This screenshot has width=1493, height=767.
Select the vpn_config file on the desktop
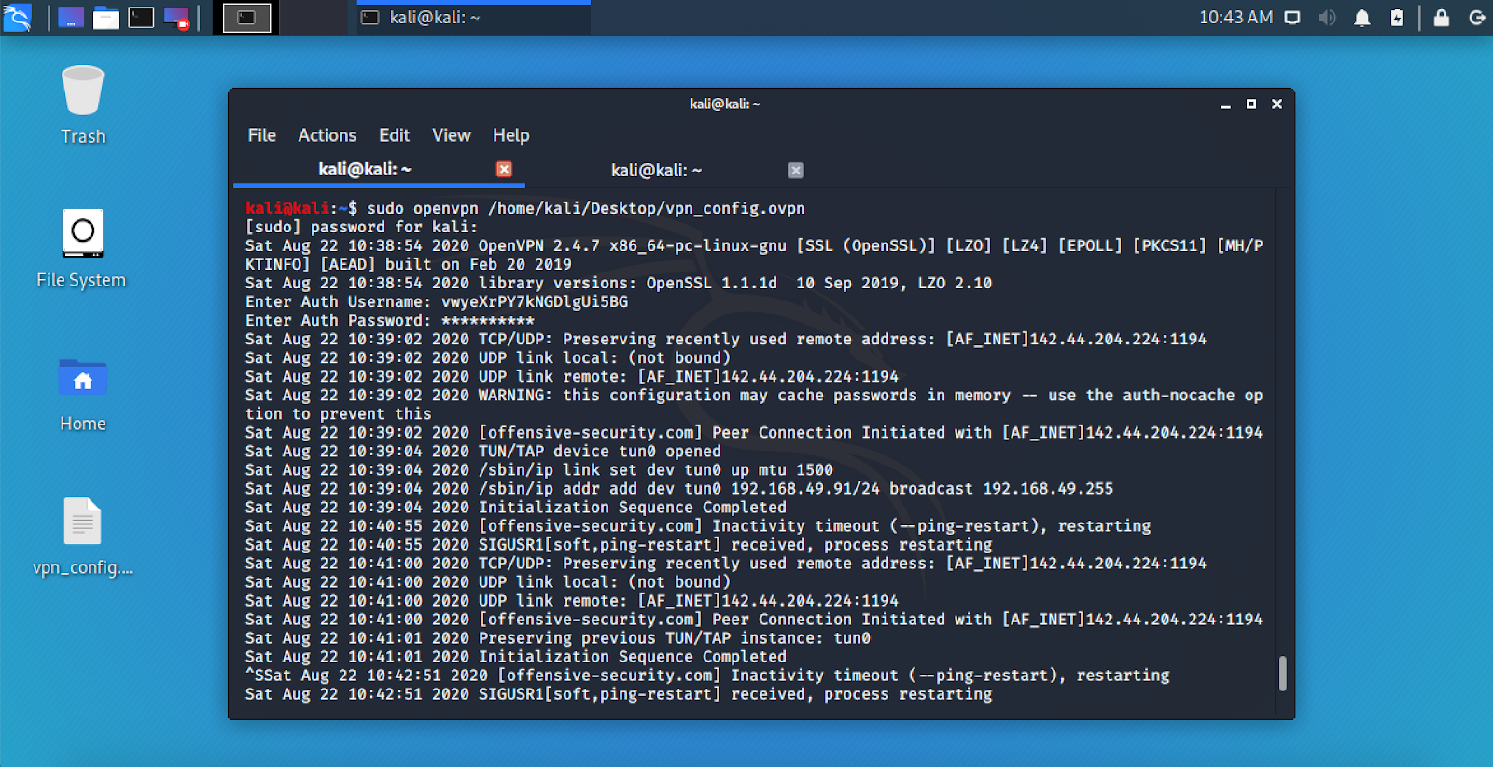point(83,537)
